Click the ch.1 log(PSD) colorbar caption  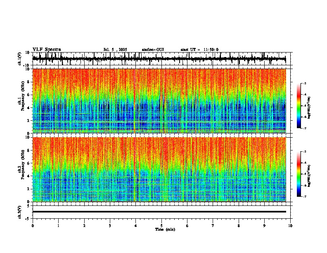[309, 108]
